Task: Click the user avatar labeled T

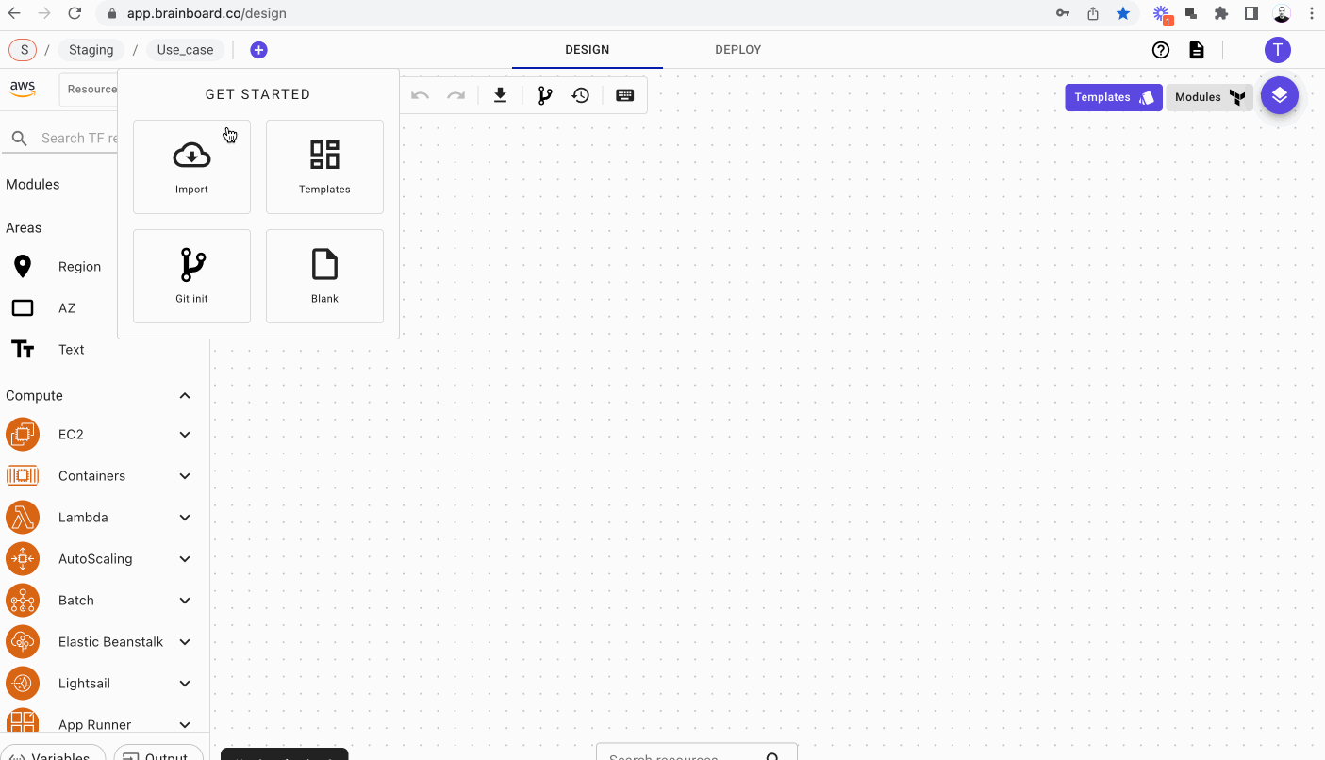Action: [1278, 50]
